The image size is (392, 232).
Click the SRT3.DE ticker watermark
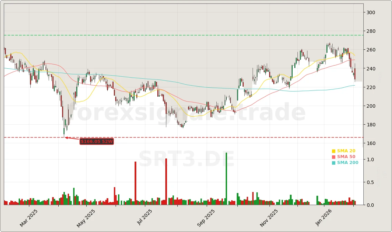(186, 159)
